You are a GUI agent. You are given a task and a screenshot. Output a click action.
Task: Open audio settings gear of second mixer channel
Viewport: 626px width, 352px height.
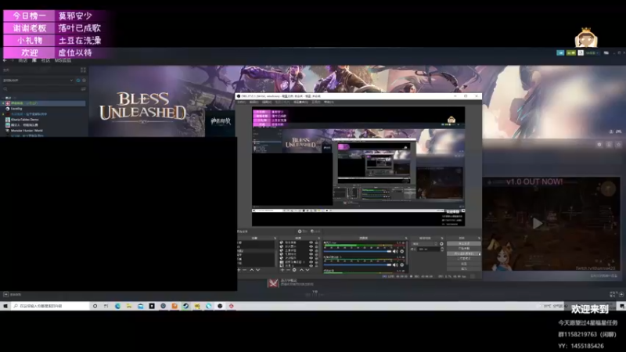pyautogui.click(x=402, y=265)
